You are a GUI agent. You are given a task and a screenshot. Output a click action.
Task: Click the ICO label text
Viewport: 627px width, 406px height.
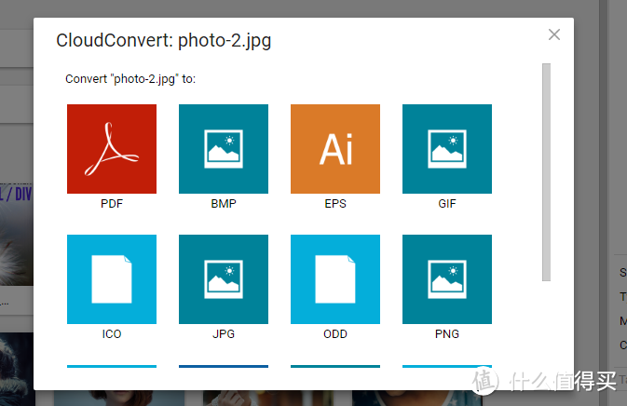click(x=112, y=334)
